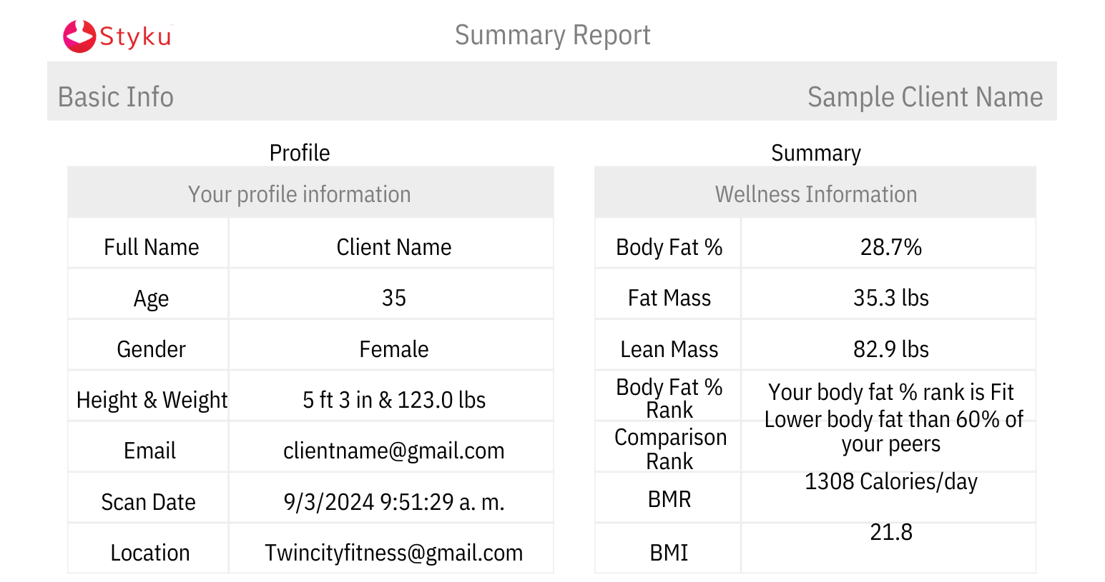Screen dimensions: 1105x582
Task: Click the BMI value 21.8
Action: tap(890, 532)
